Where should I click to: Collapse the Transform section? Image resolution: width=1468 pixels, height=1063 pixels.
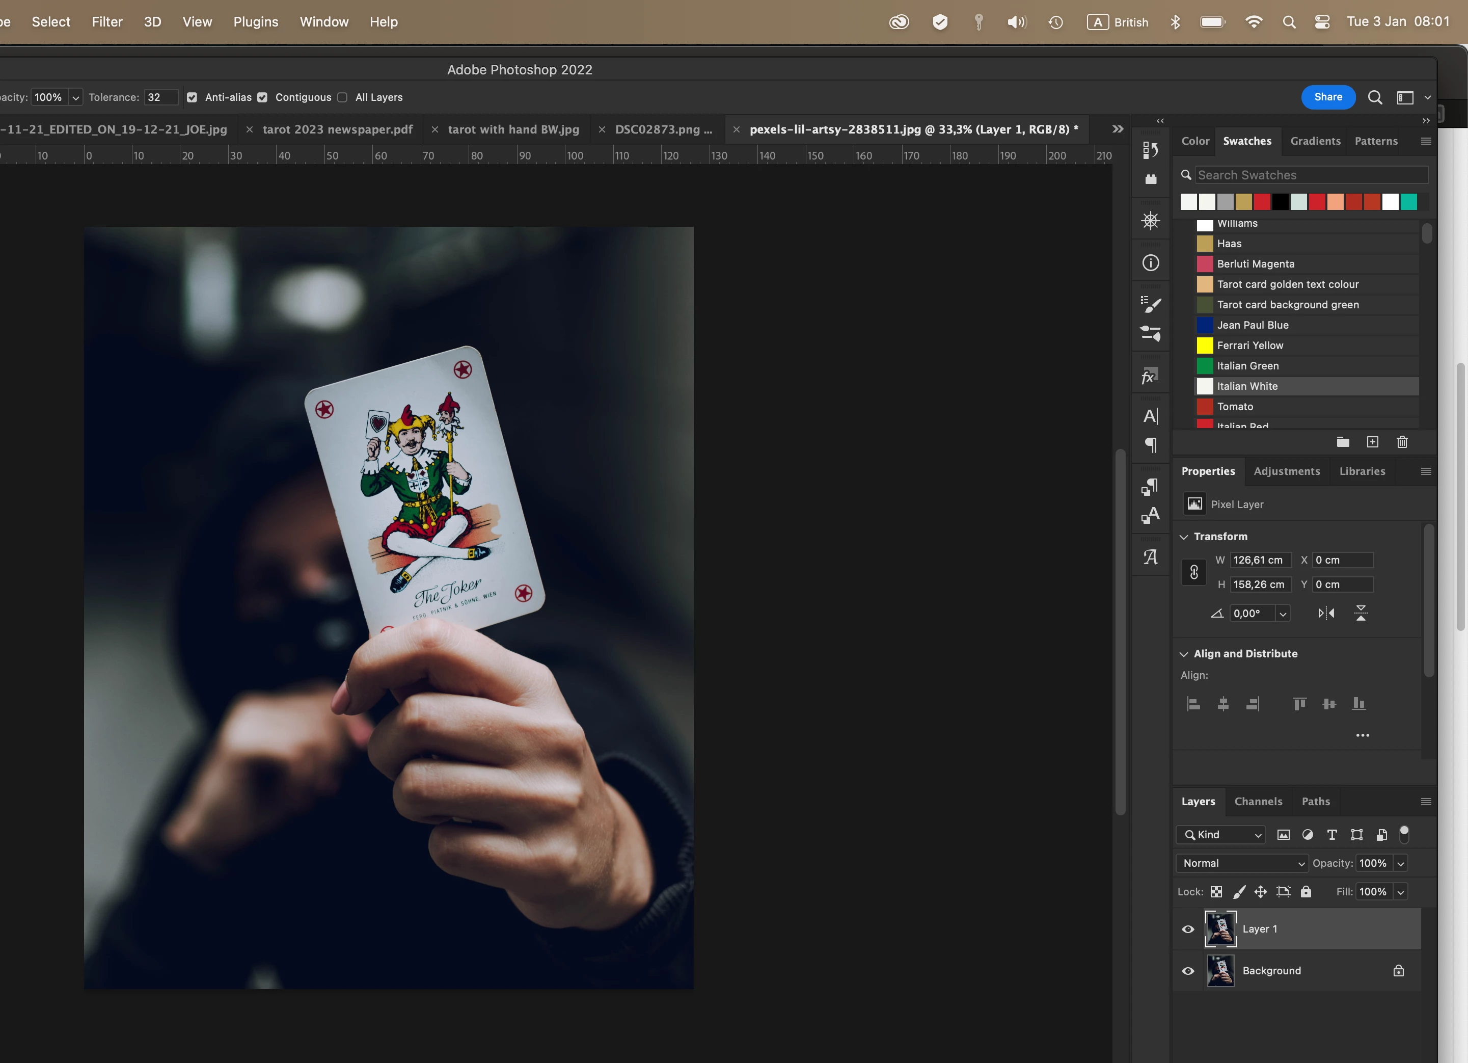point(1184,537)
